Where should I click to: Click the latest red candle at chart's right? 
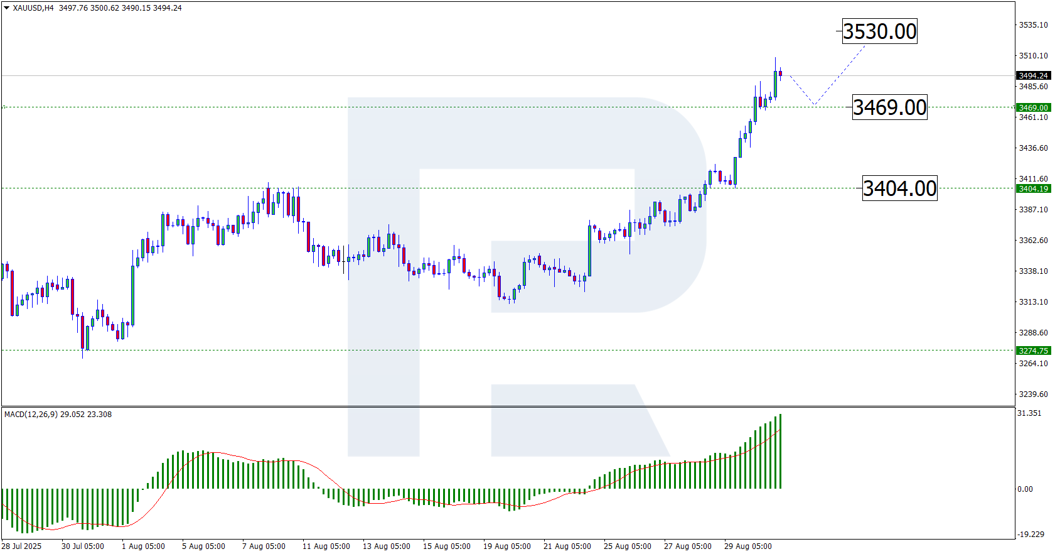(780, 73)
